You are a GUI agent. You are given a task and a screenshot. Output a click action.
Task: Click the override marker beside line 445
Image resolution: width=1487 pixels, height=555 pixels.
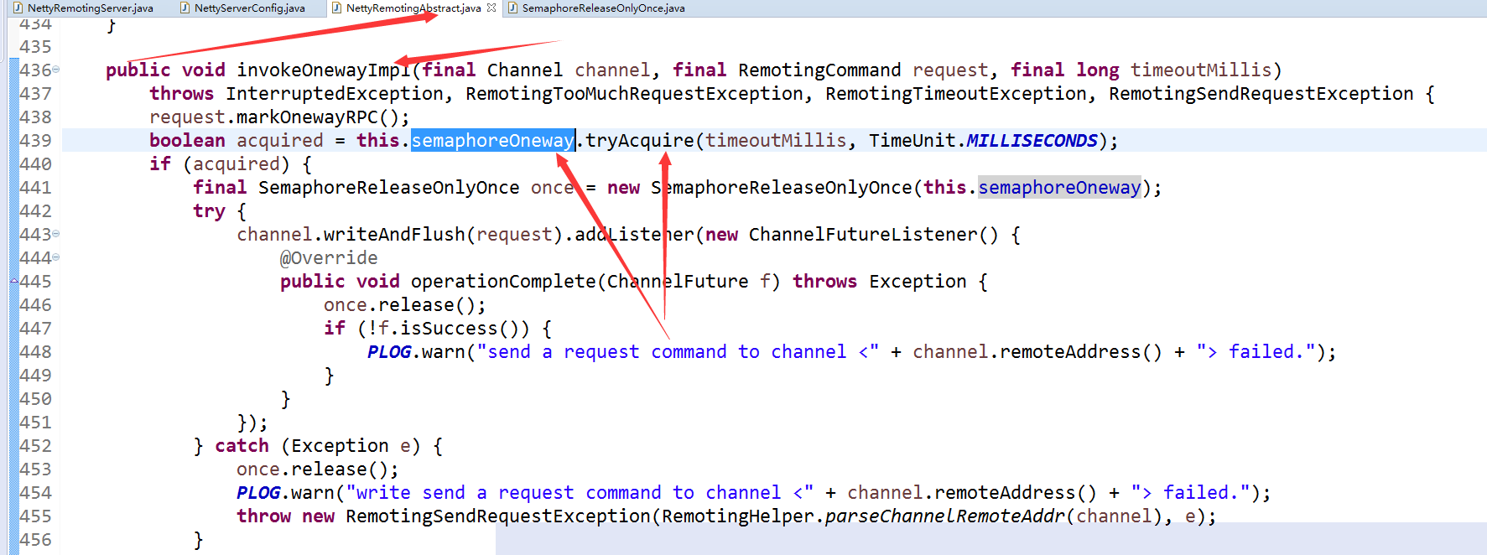pyautogui.click(x=14, y=281)
